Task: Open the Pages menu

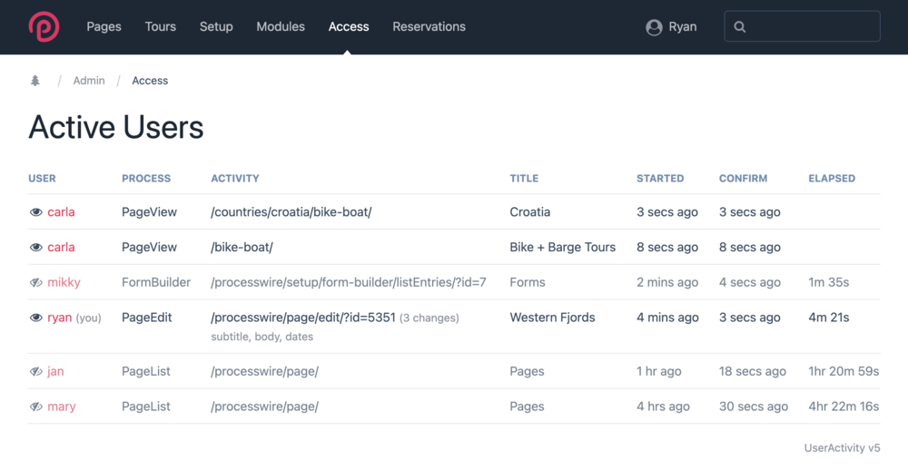Action: click(104, 26)
